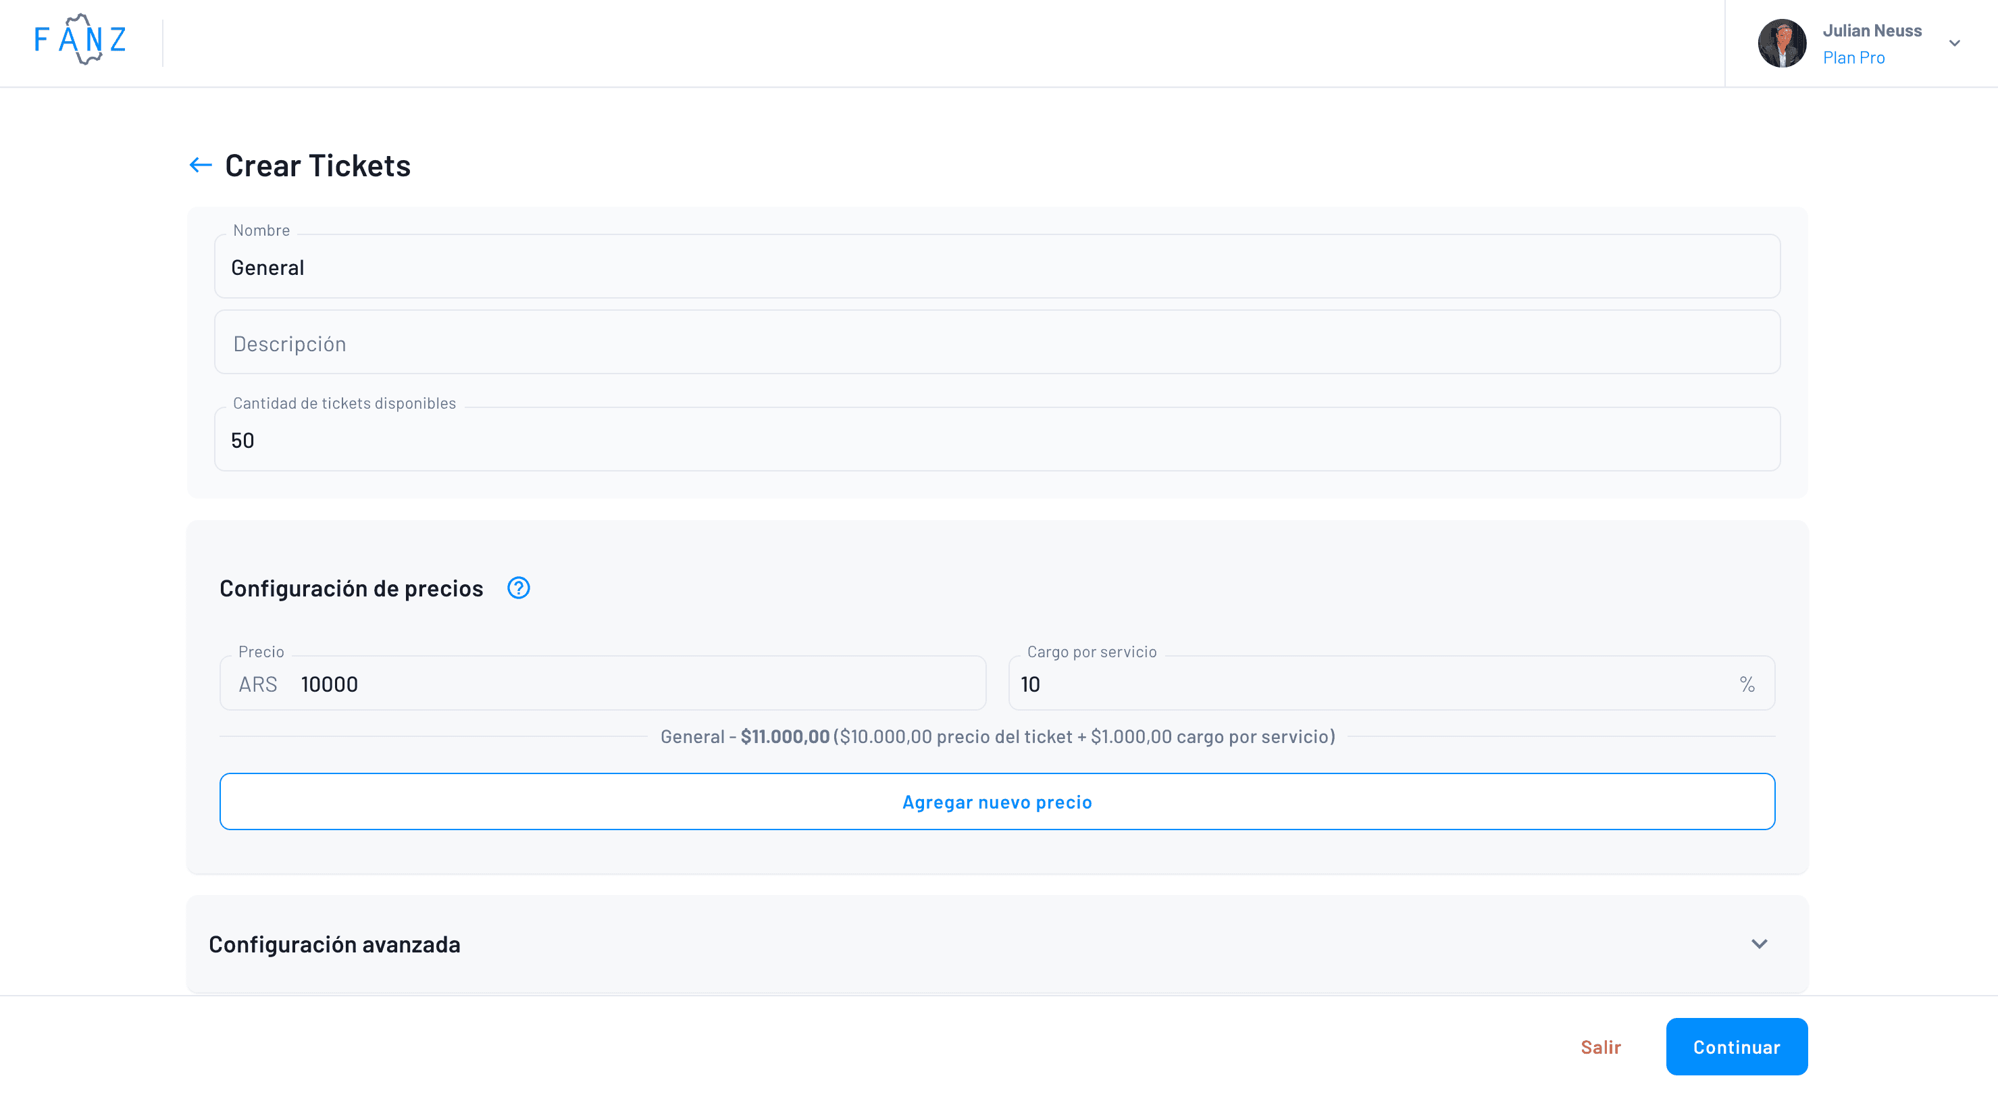
Task: Click the ARS currency prefix
Action: [x=257, y=684]
